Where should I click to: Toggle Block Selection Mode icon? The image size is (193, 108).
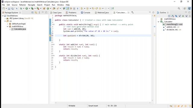[74, 8]
